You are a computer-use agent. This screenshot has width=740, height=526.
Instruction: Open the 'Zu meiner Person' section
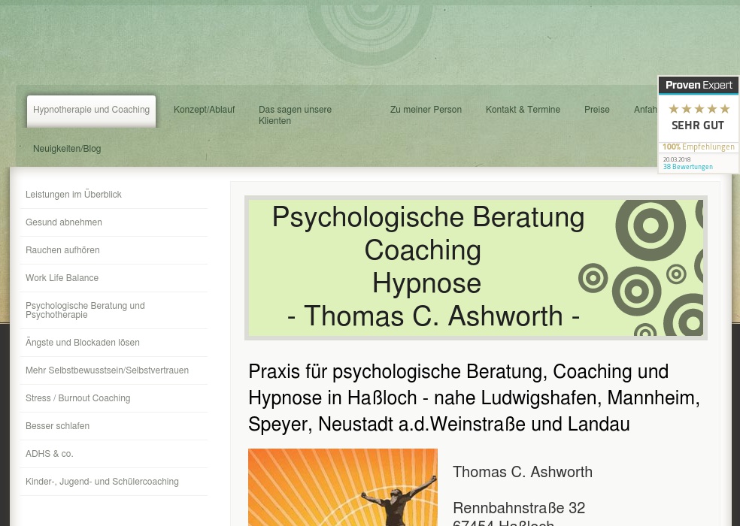[426, 110]
